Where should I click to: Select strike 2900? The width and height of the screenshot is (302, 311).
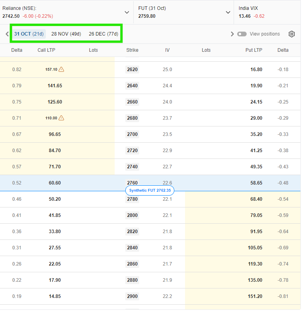click(132, 296)
